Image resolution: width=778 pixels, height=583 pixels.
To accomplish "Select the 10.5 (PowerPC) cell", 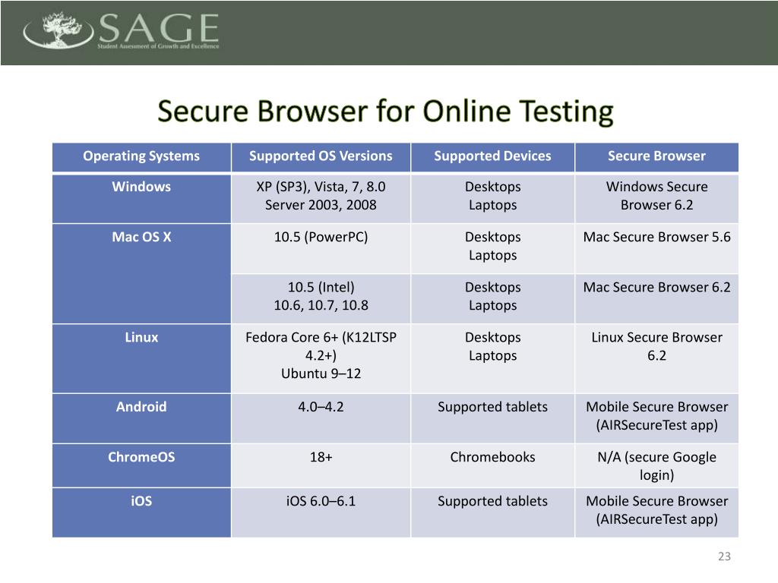I will (x=321, y=248).
